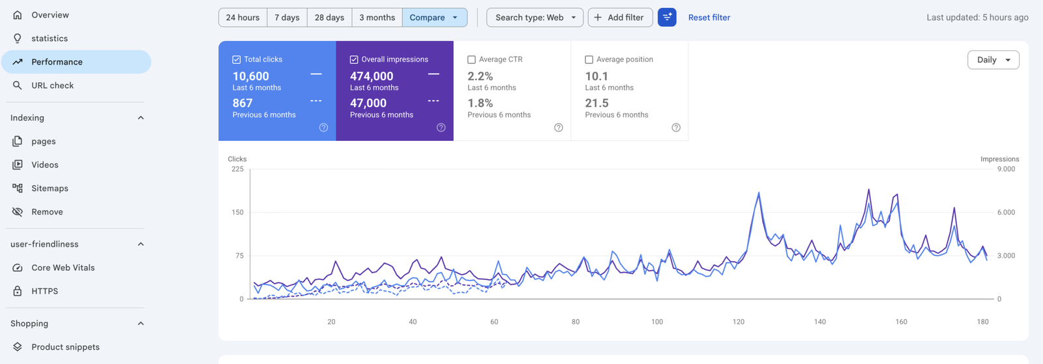Open help icon on Overall impressions card
Screen dimensions: 1043x364
coord(441,128)
